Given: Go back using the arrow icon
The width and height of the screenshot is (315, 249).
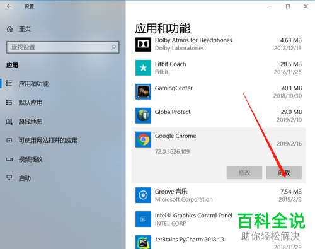Looking at the screenshot, I should [9, 6].
